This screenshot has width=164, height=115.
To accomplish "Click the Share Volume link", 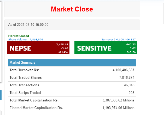I will point(26,39).
